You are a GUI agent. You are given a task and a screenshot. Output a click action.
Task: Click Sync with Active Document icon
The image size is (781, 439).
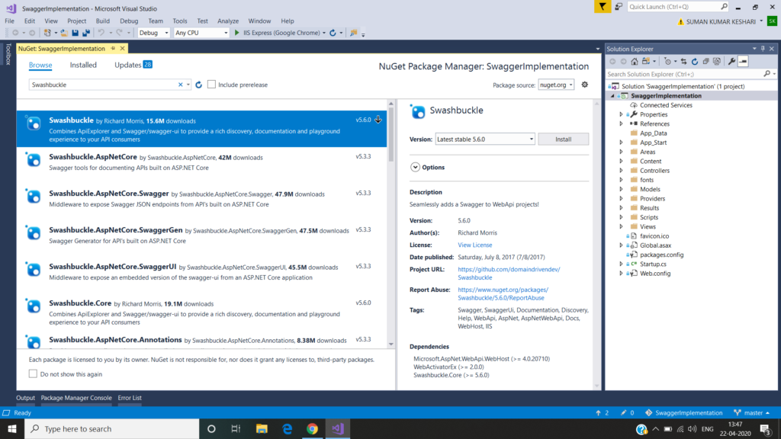point(683,61)
